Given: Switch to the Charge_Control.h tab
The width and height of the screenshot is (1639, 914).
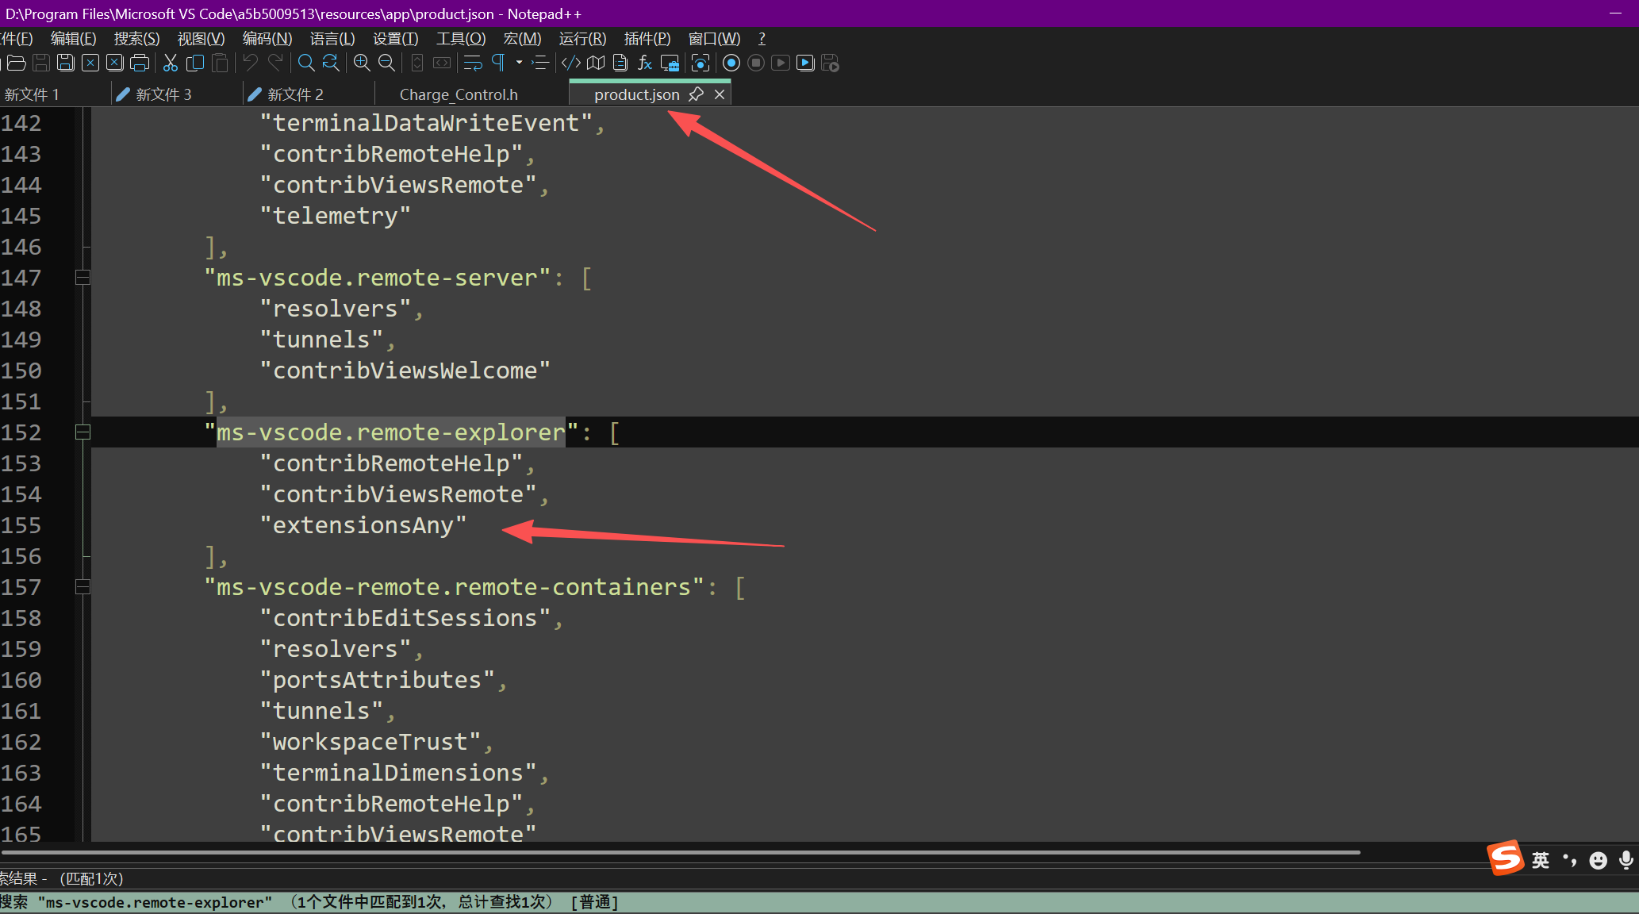Looking at the screenshot, I should [459, 94].
